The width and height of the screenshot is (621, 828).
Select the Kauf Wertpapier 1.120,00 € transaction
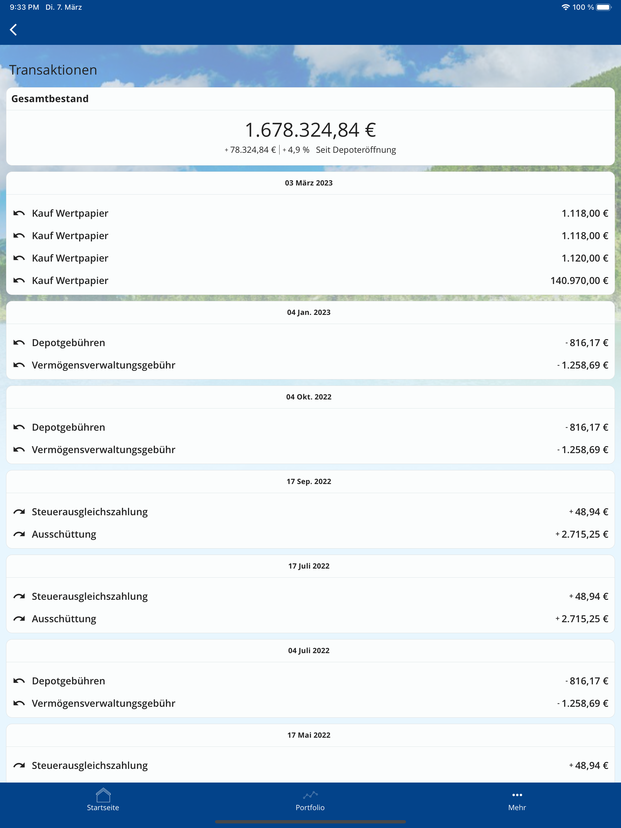[x=310, y=258]
